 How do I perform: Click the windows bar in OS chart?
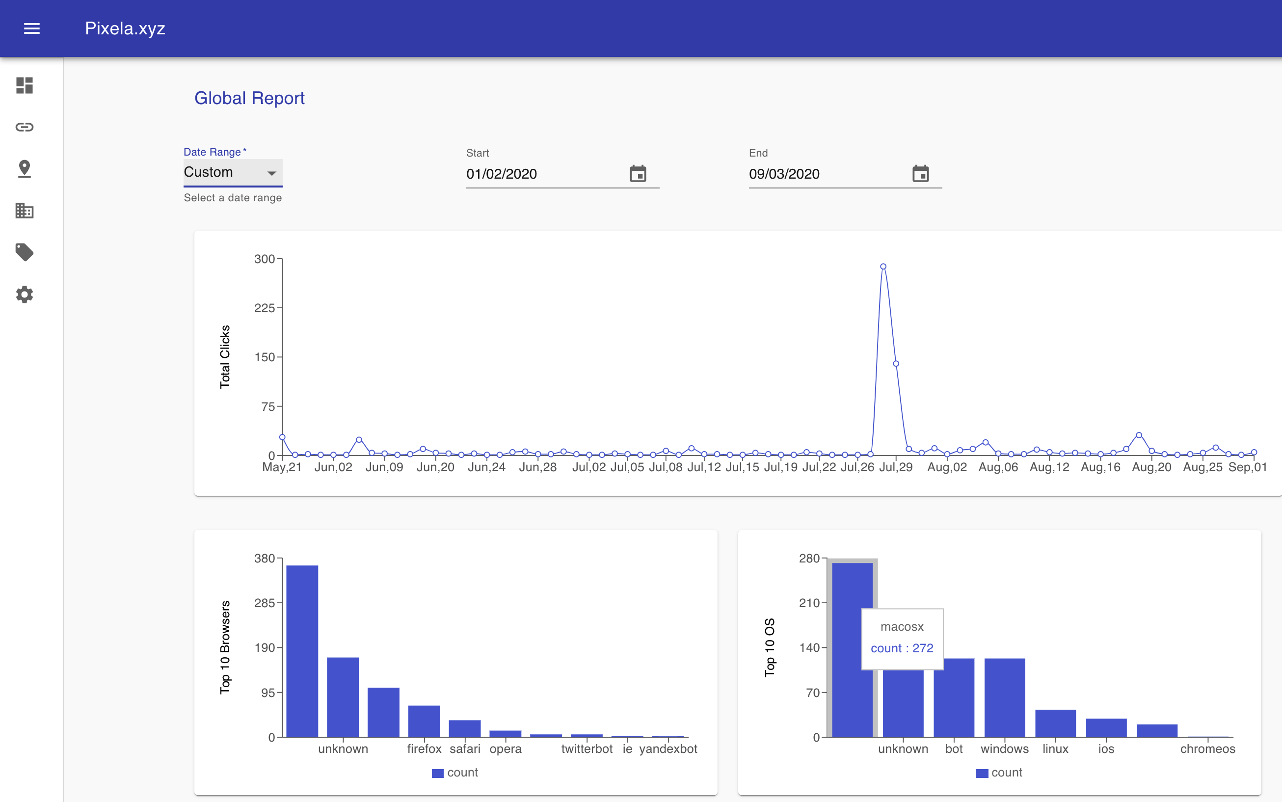[x=1004, y=697]
